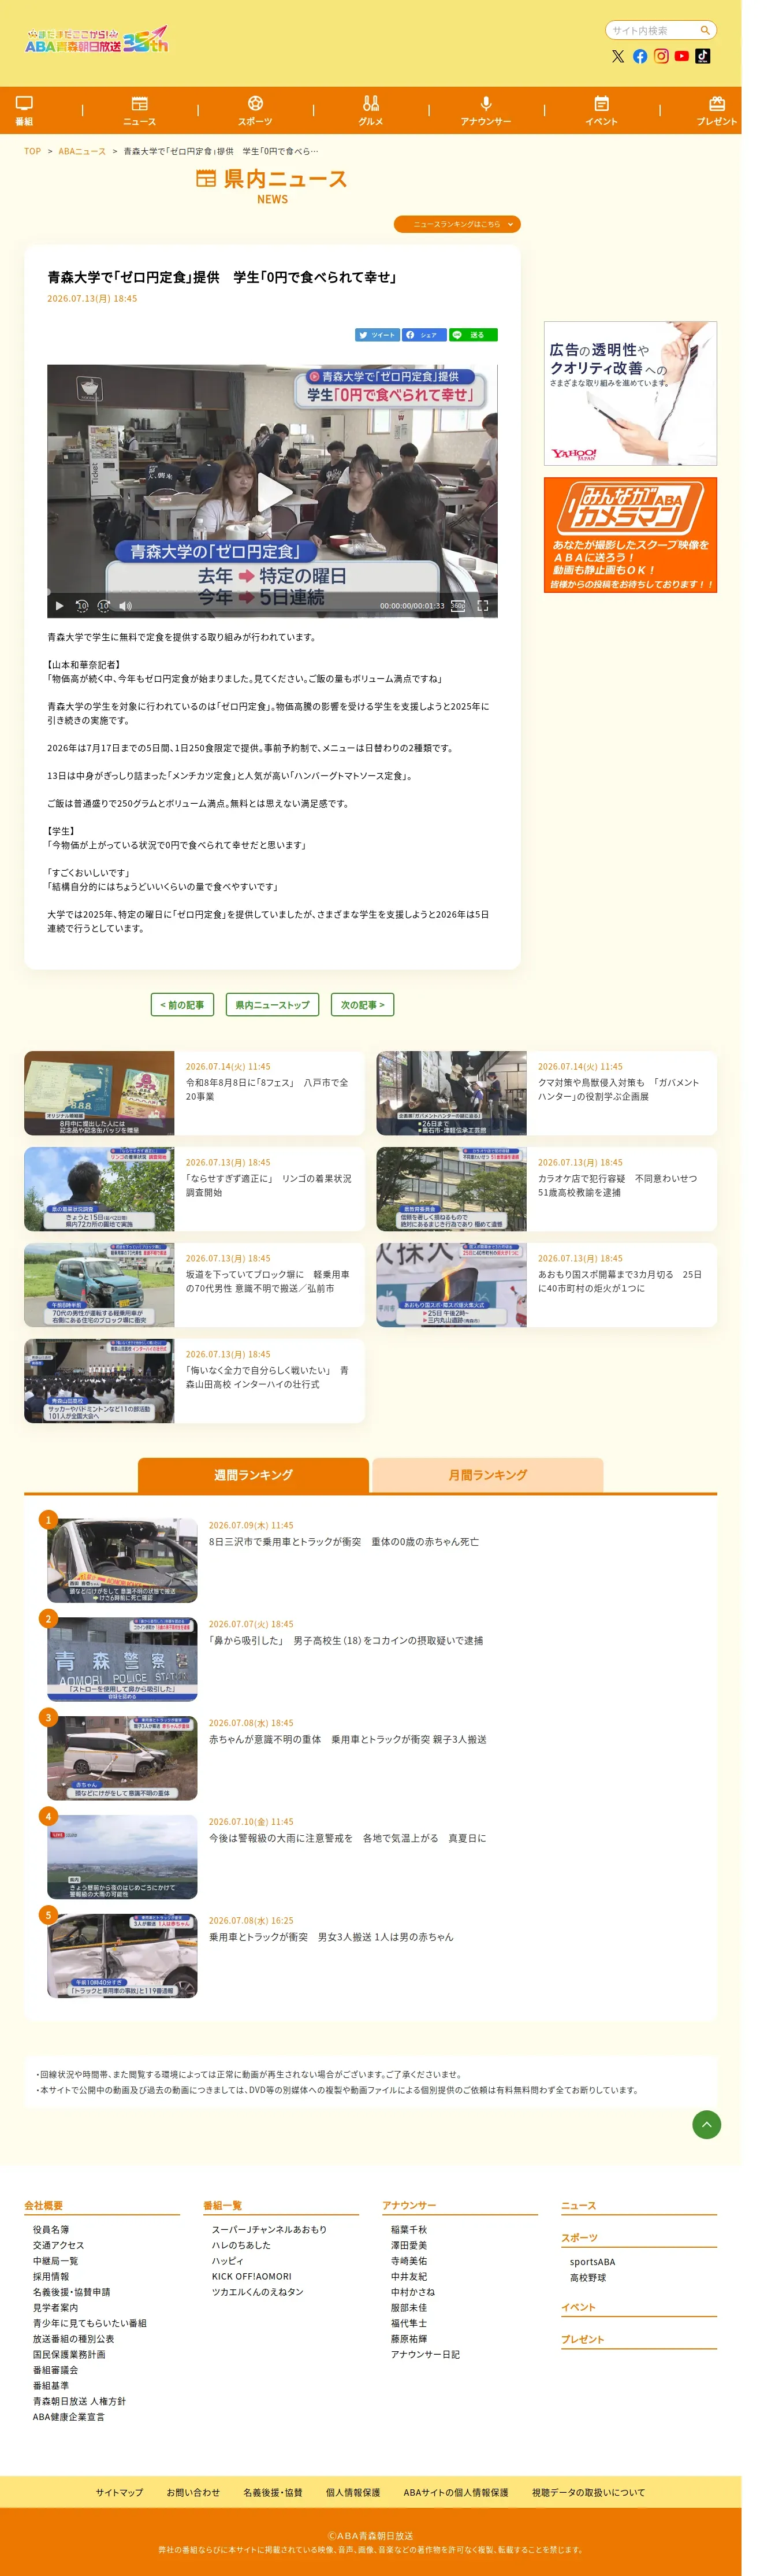The height and width of the screenshot is (2576, 775).
Task: Open the ABA Instagram icon
Action: click(x=661, y=57)
